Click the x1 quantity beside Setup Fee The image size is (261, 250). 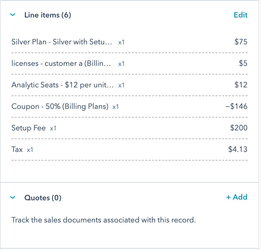pos(53,128)
